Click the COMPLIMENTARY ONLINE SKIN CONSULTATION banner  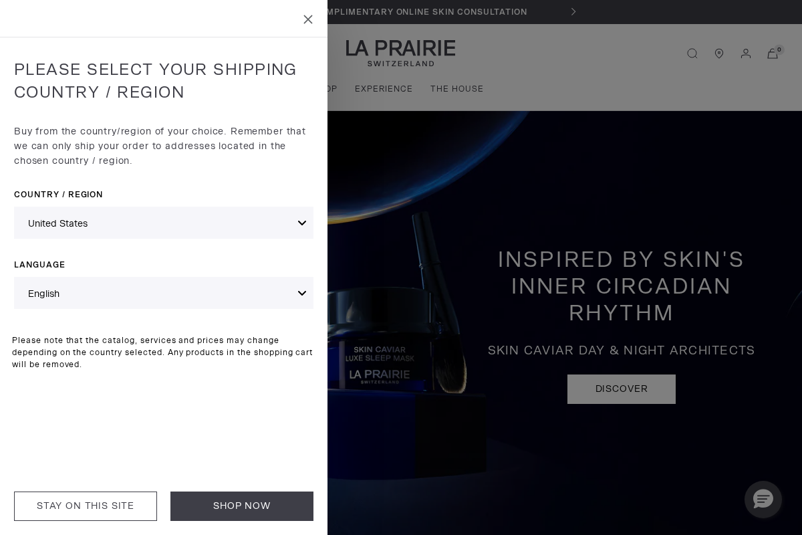click(x=428, y=11)
